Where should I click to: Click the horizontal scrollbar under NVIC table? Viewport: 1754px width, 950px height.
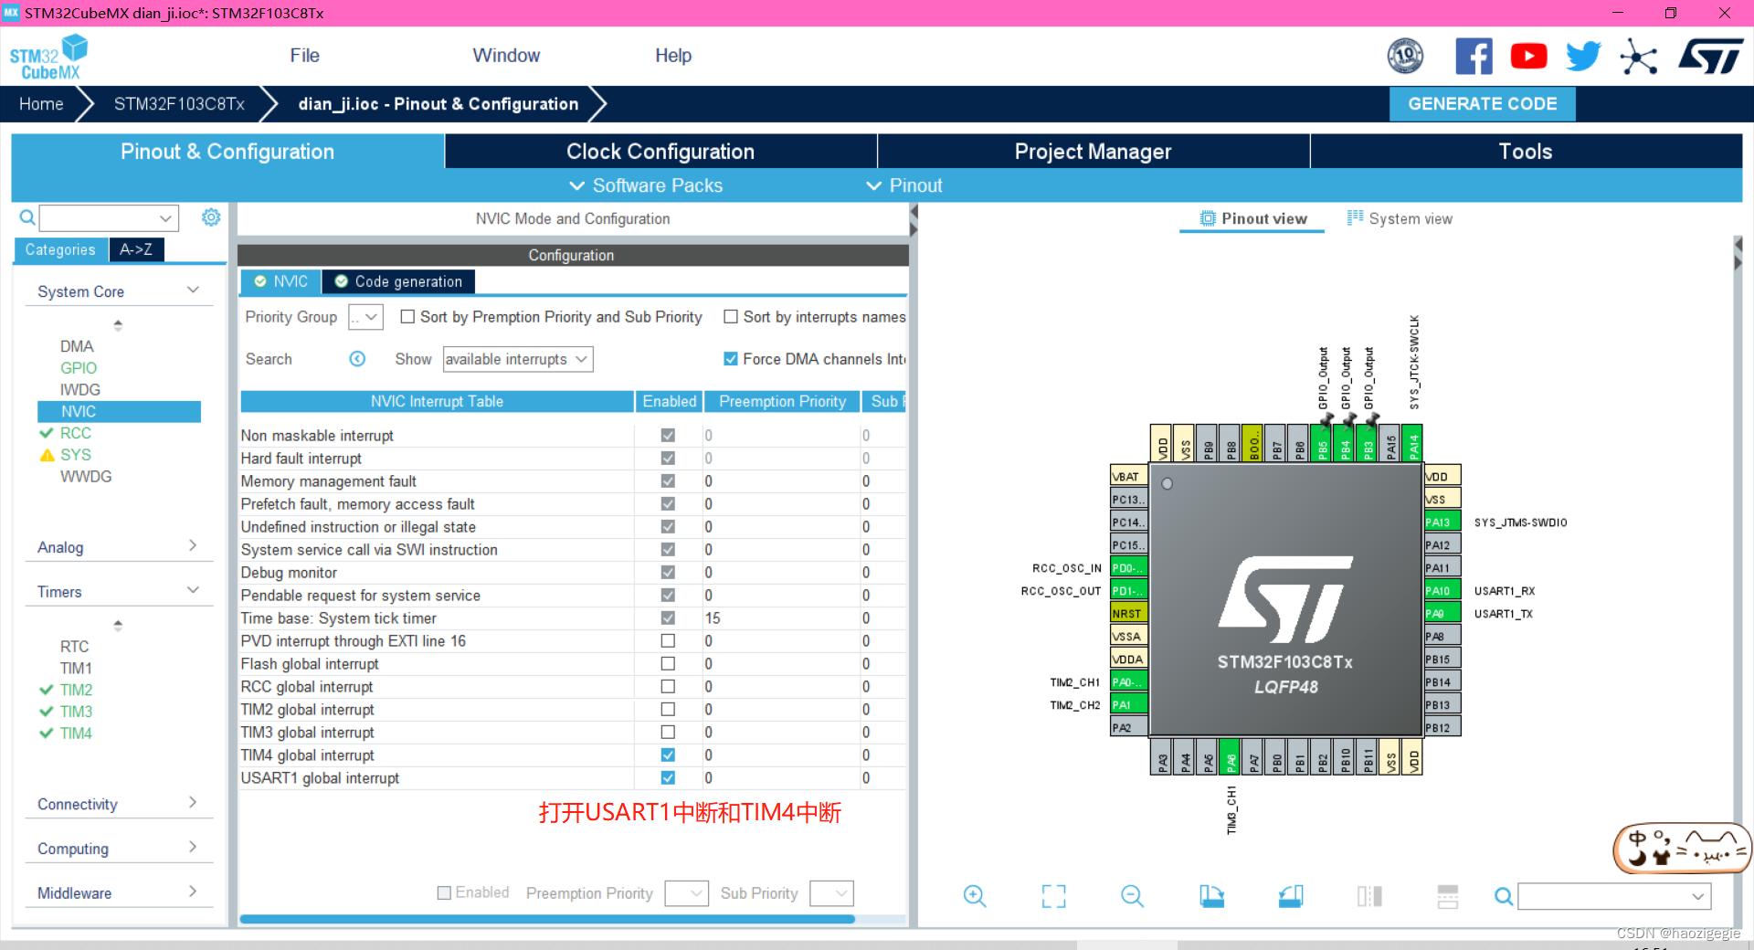tap(546, 919)
